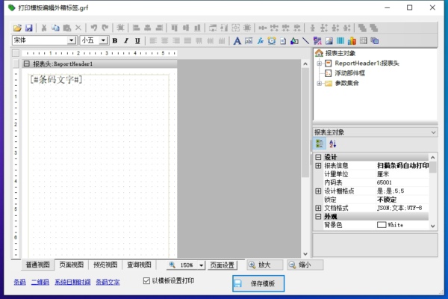Click the 二维码 link
The width and height of the screenshot is (448, 299).
click(40, 283)
